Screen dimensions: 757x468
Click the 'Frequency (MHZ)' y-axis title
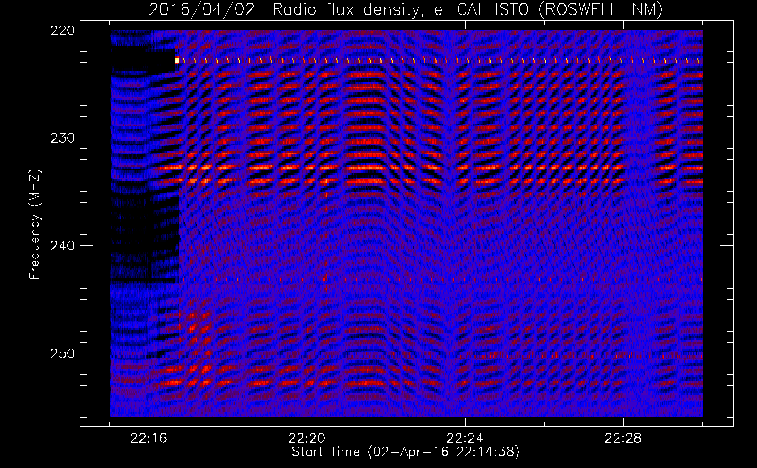(x=35, y=225)
